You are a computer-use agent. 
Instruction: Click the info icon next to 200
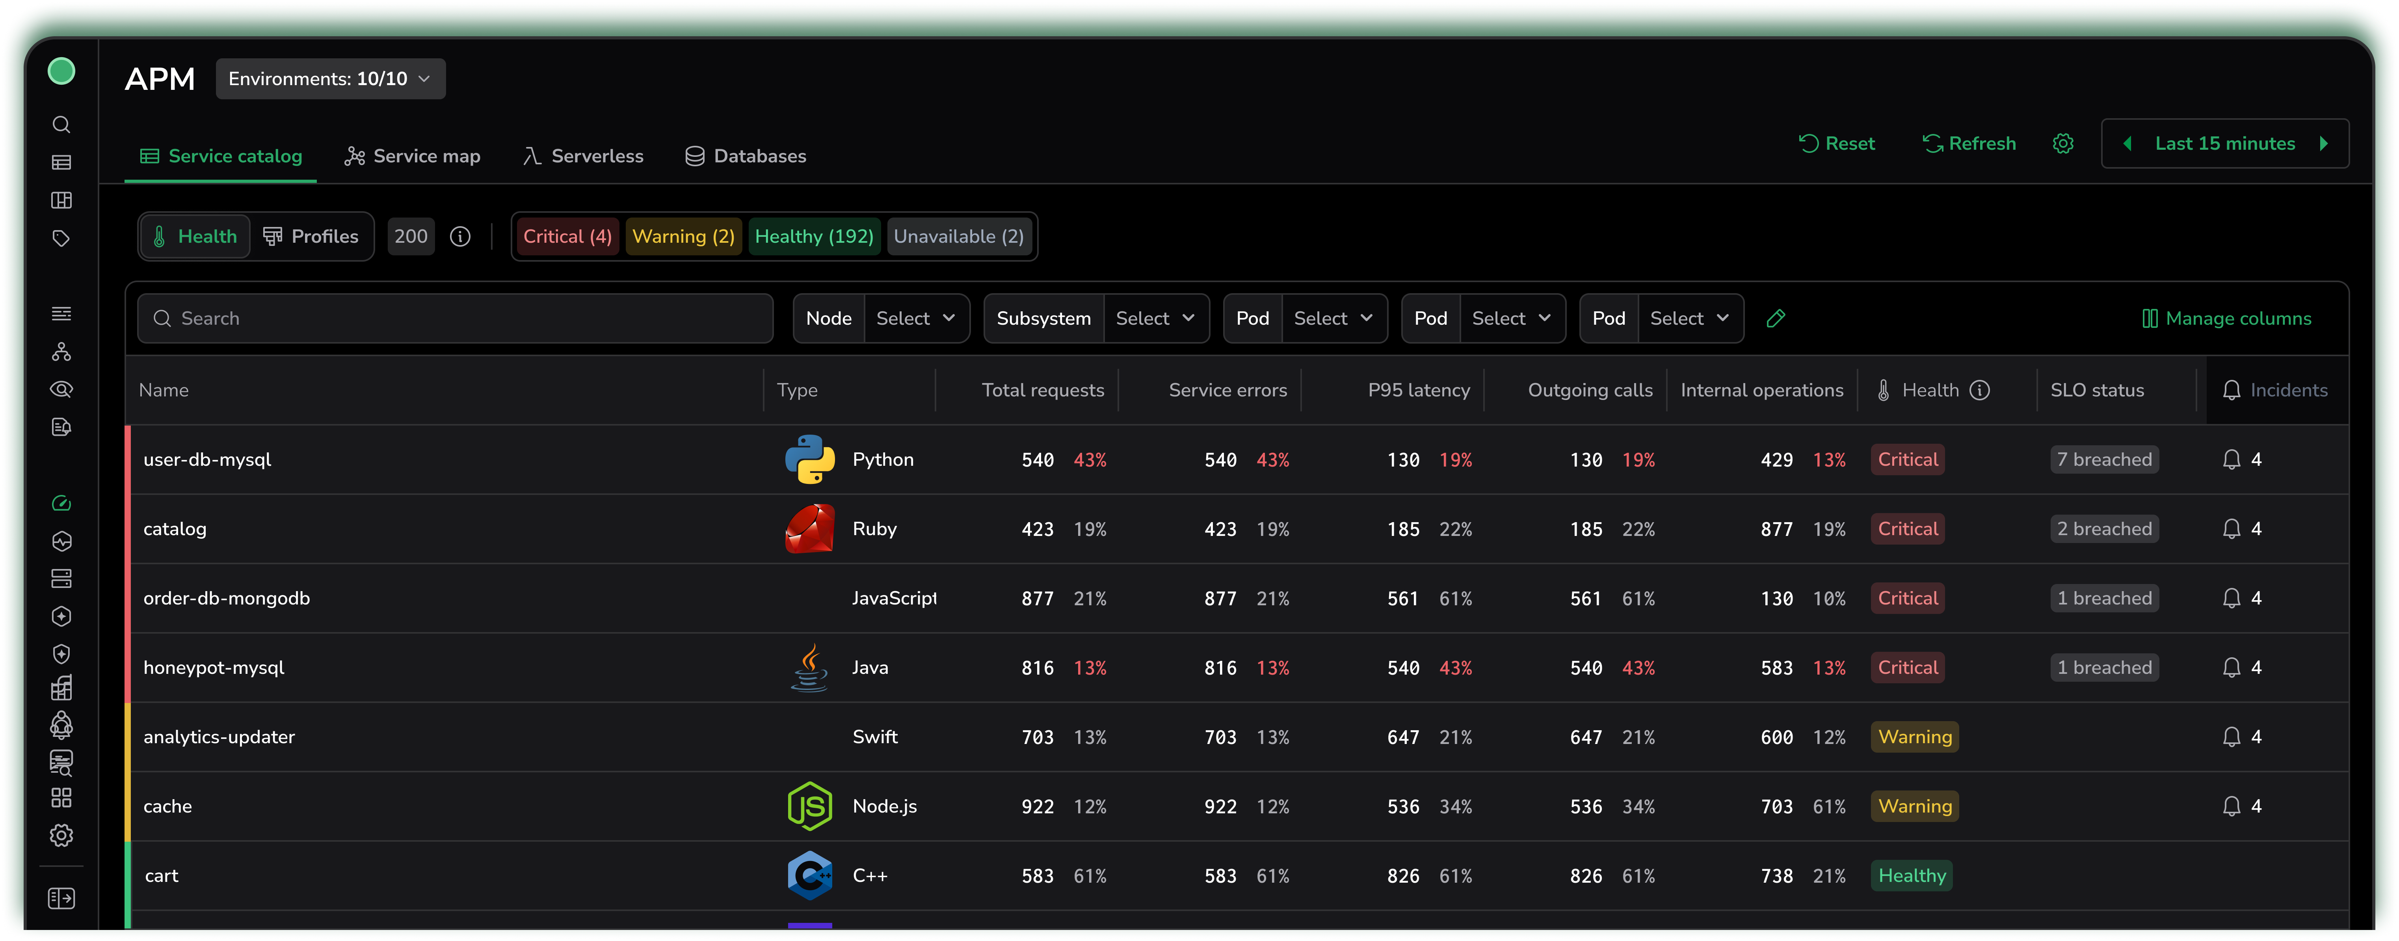[x=460, y=237]
